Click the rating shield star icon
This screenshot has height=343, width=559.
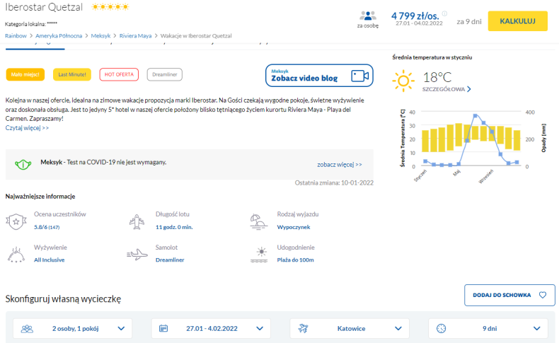tap(16, 221)
